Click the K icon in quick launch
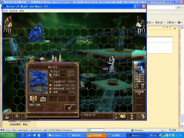The image size is (184, 138). click(39, 135)
